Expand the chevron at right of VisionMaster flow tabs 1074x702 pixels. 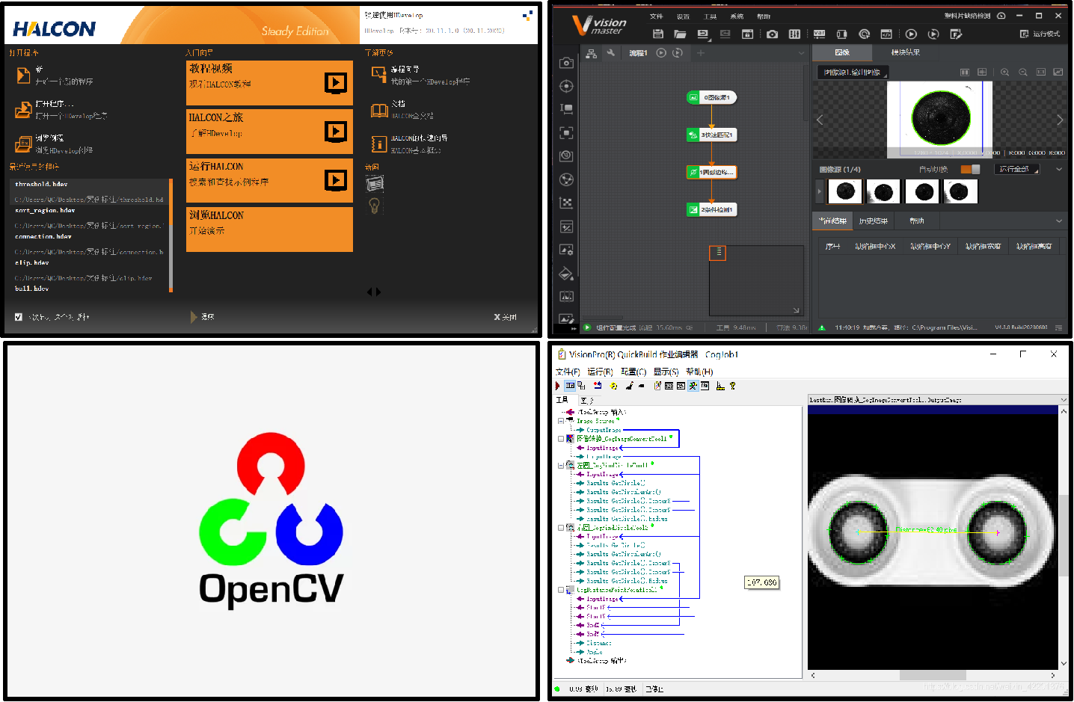point(801,53)
